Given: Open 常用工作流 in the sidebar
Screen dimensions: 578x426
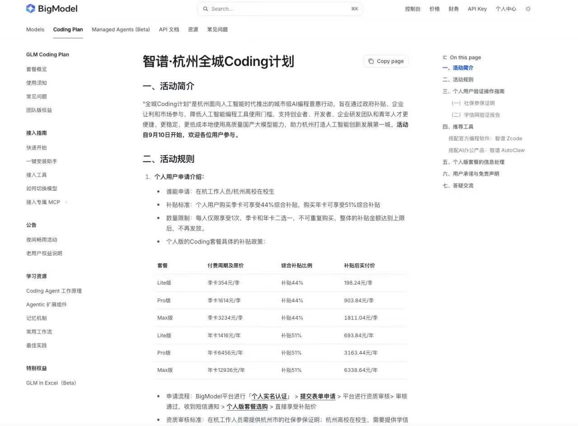Looking at the screenshot, I should (39, 332).
